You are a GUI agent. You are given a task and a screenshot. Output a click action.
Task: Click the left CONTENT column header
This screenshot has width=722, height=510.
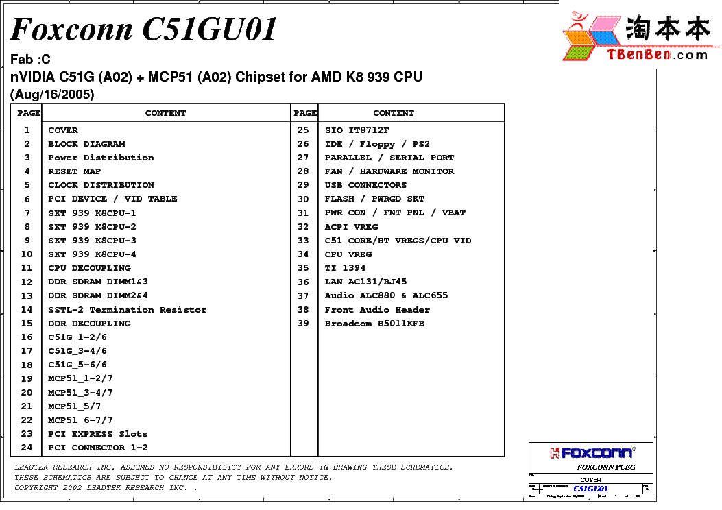click(165, 113)
